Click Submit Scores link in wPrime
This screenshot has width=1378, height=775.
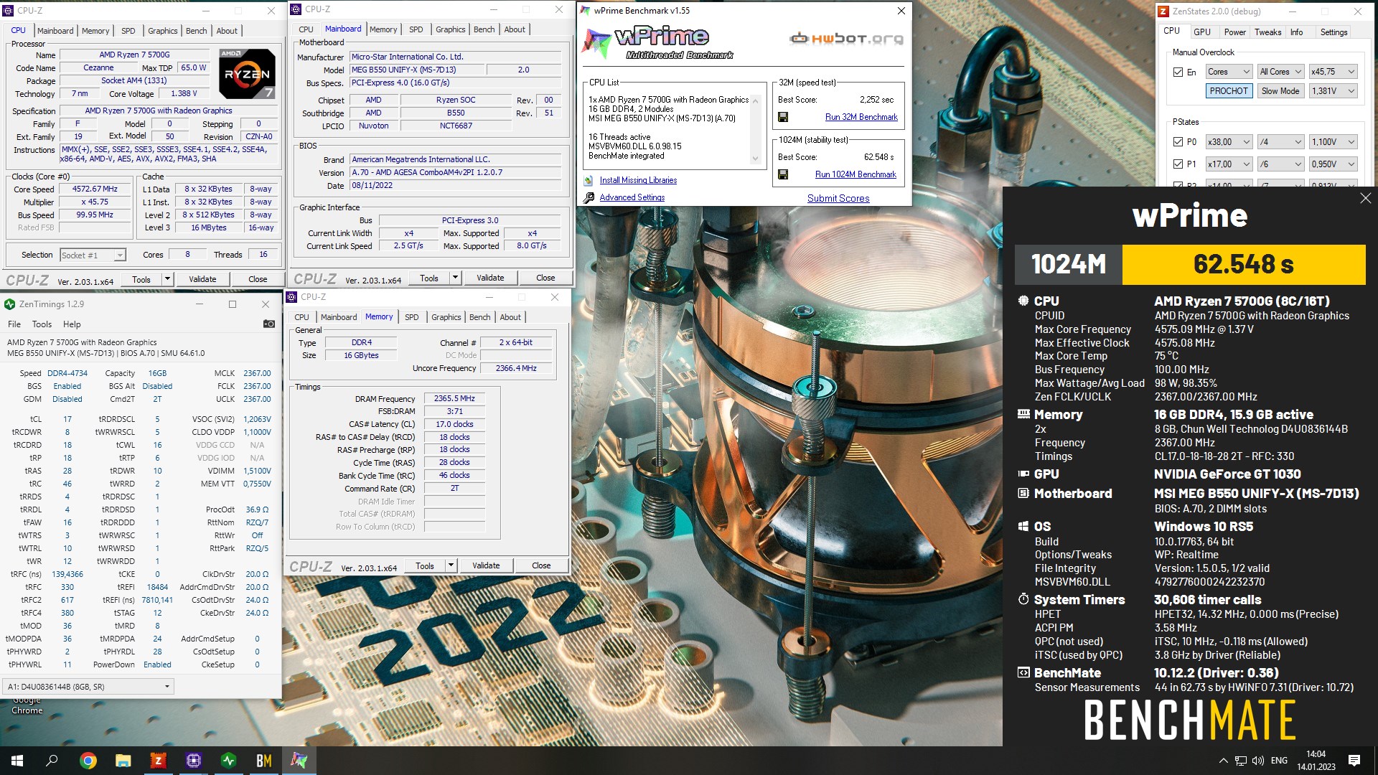point(838,198)
